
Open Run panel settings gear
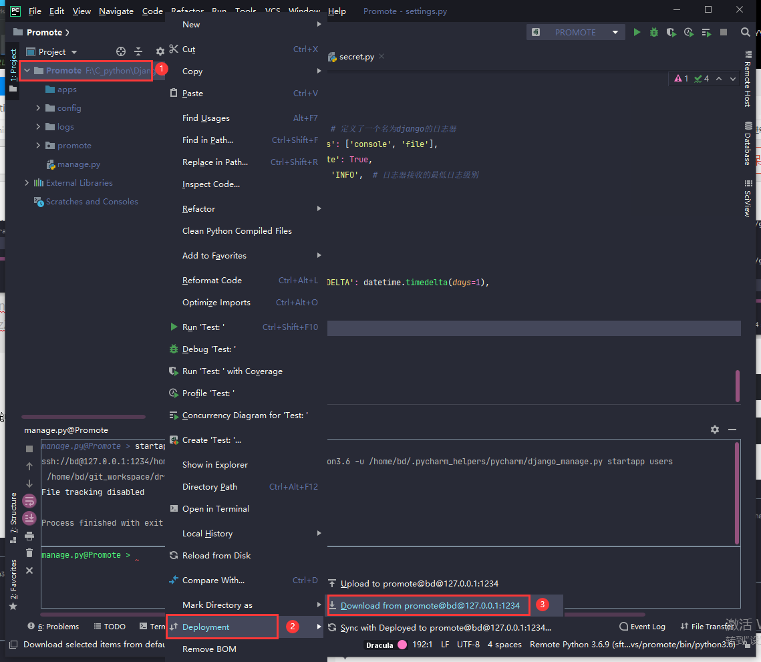714,429
